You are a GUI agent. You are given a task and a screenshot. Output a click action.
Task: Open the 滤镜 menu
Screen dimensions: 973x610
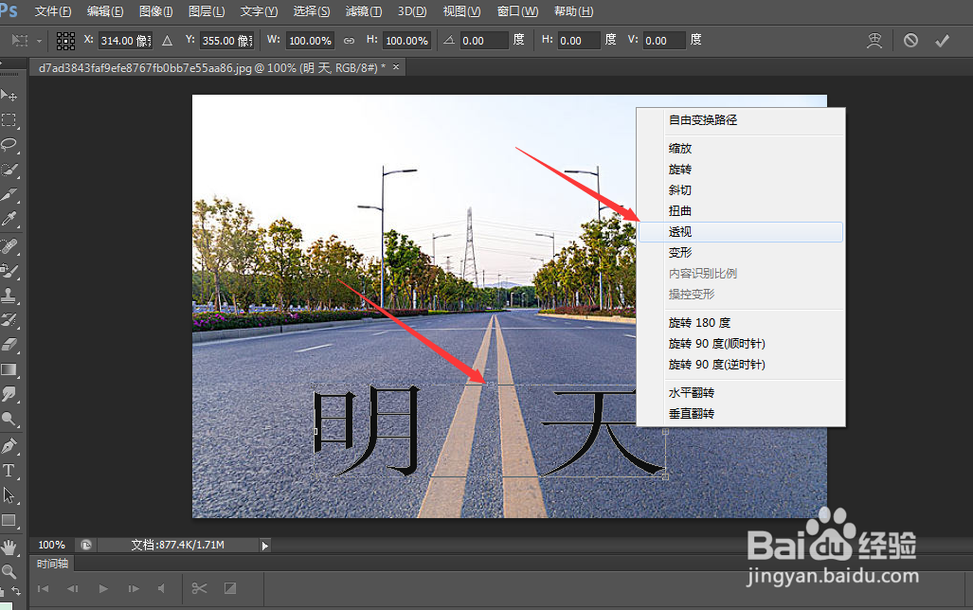[362, 10]
